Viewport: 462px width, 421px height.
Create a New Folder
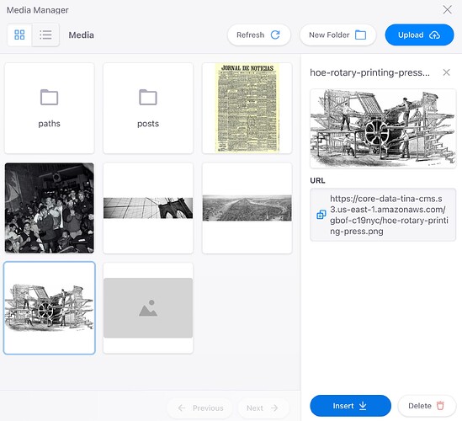(x=337, y=35)
